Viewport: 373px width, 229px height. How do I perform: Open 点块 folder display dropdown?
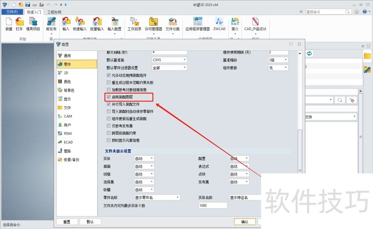pyautogui.click(x=239, y=174)
